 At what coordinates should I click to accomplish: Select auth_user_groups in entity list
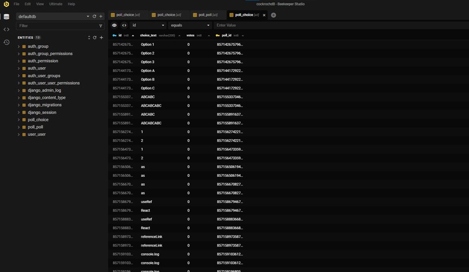coord(44,76)
